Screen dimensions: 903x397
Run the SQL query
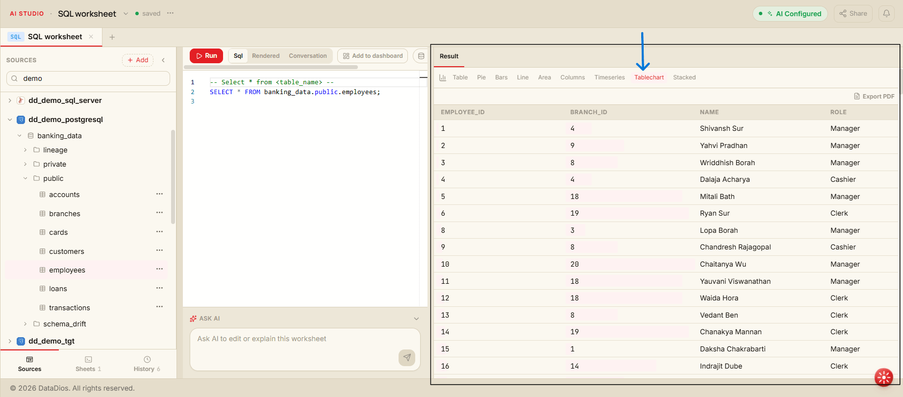tap(206, 56)
